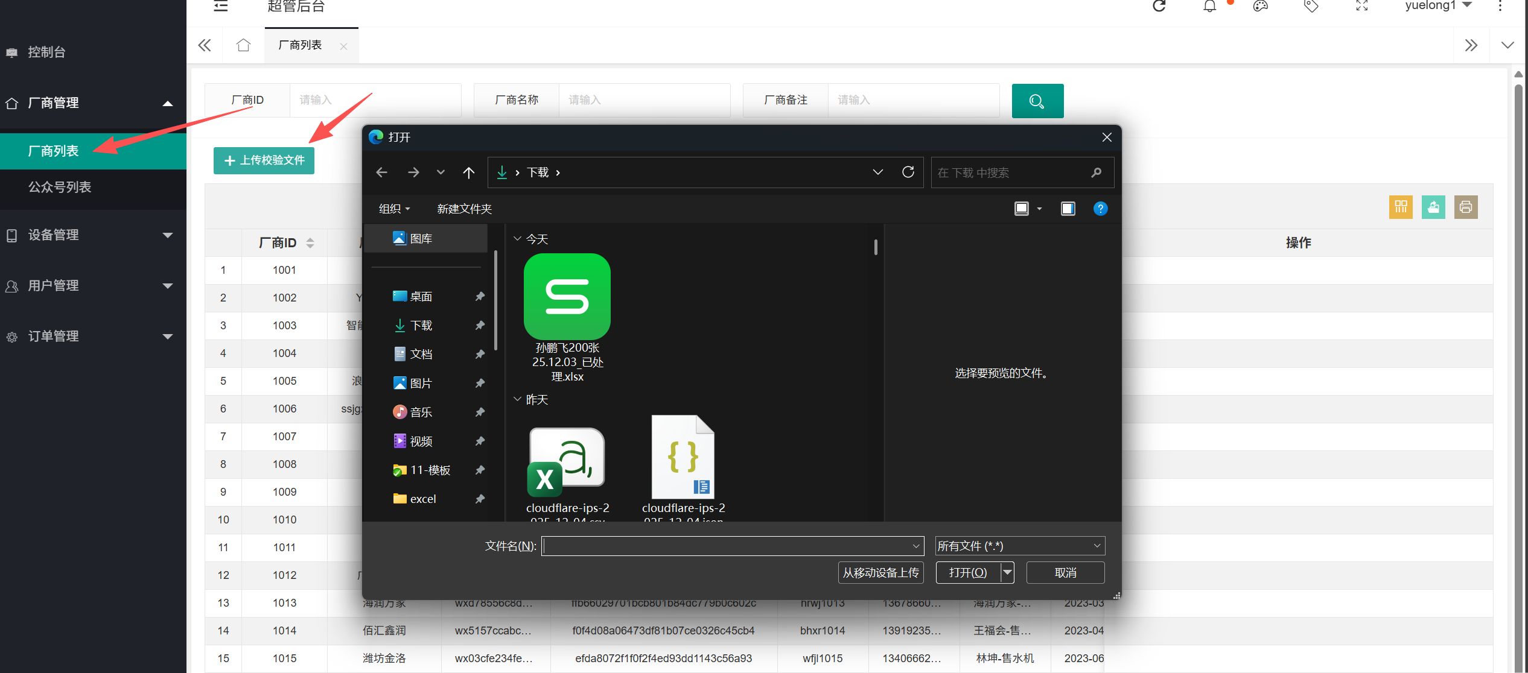Open the theme palette icon

point(1261,6)
